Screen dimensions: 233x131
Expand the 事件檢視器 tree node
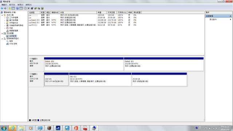(x=5, y=20)
